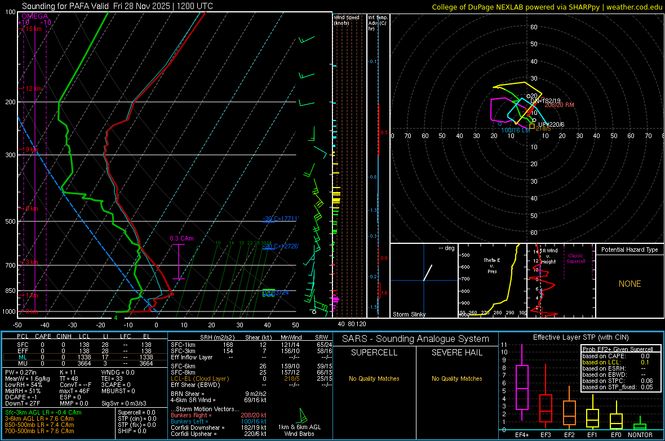The image size is (665, 441).
Task: Click the 'Bunkers Left = 100/16 kt' line
Action: point(219,421)
